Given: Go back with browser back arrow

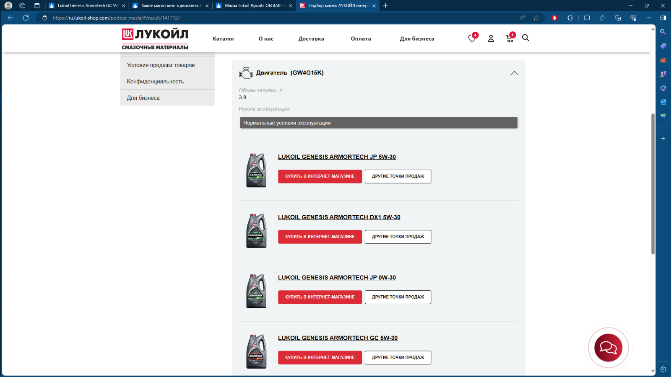Looking at the screenshot, I should (x=10, y=18).
